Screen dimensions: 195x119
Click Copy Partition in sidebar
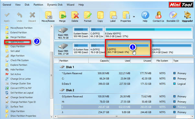tap(17, 47)
